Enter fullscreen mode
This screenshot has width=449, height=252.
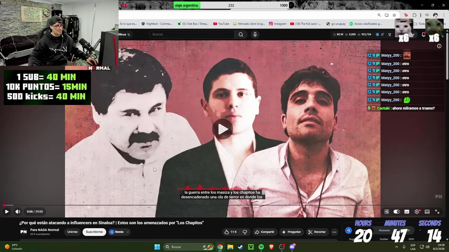coord(437,211)
